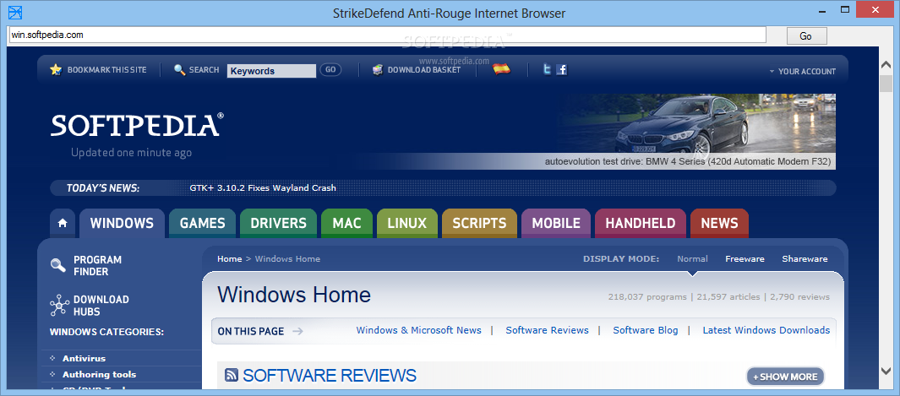
Task: Open the Antivirus category
Action: 84,359
